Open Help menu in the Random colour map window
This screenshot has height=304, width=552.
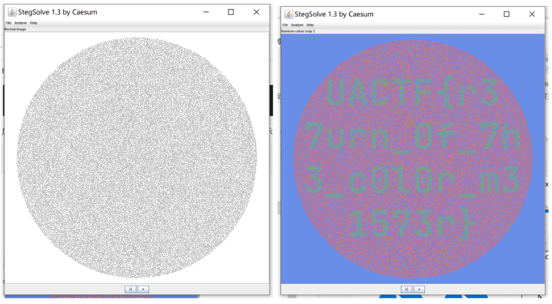pos(310,25)
